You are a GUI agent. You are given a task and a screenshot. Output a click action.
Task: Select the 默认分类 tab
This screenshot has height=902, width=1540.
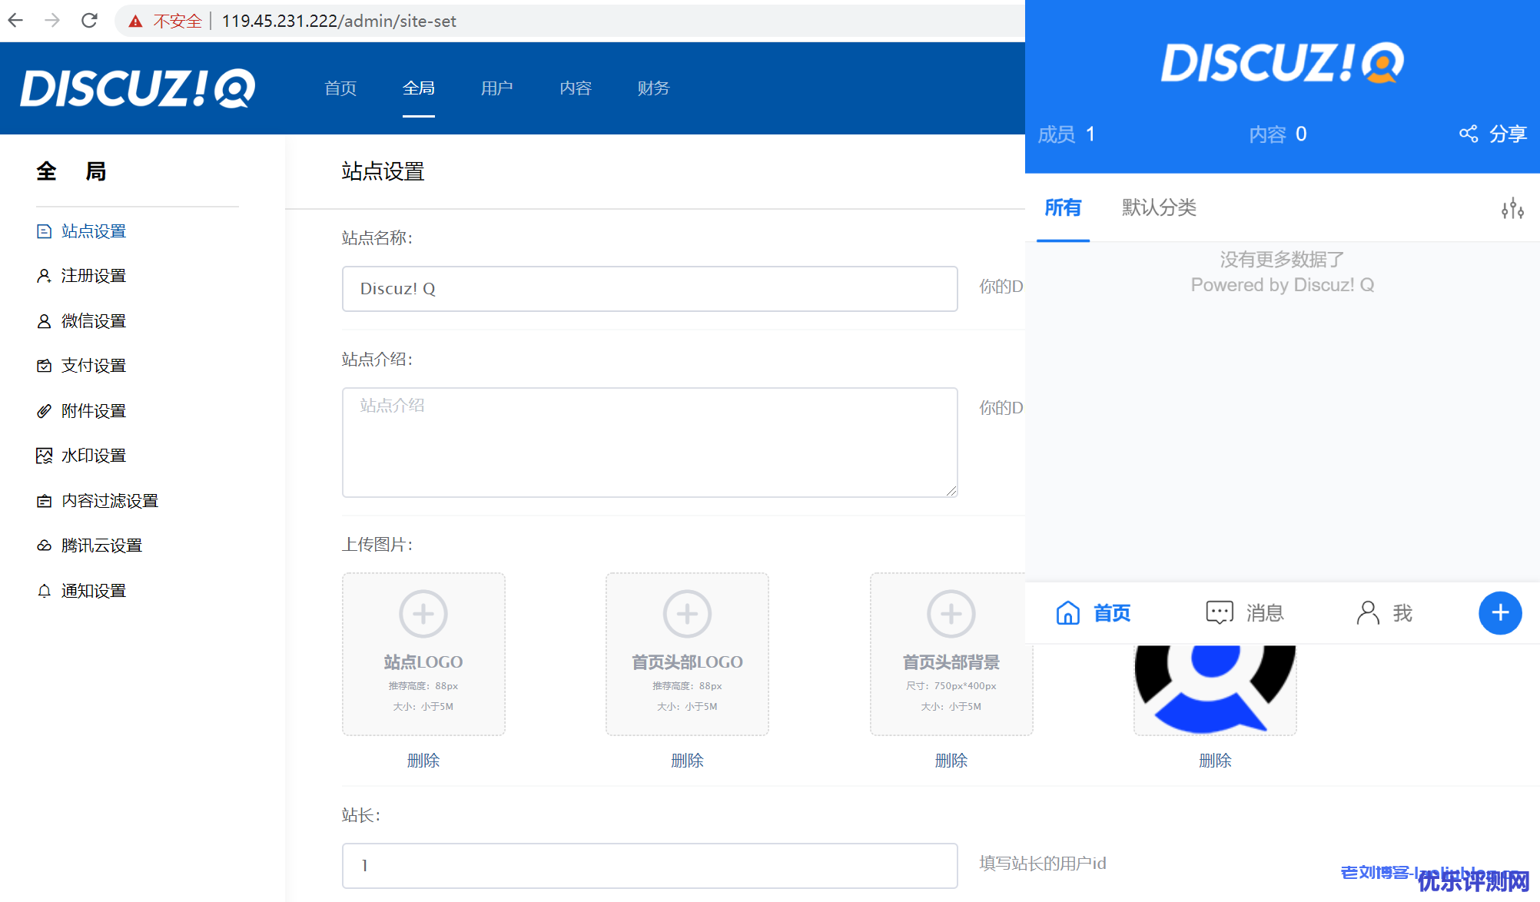[1158, 207]
